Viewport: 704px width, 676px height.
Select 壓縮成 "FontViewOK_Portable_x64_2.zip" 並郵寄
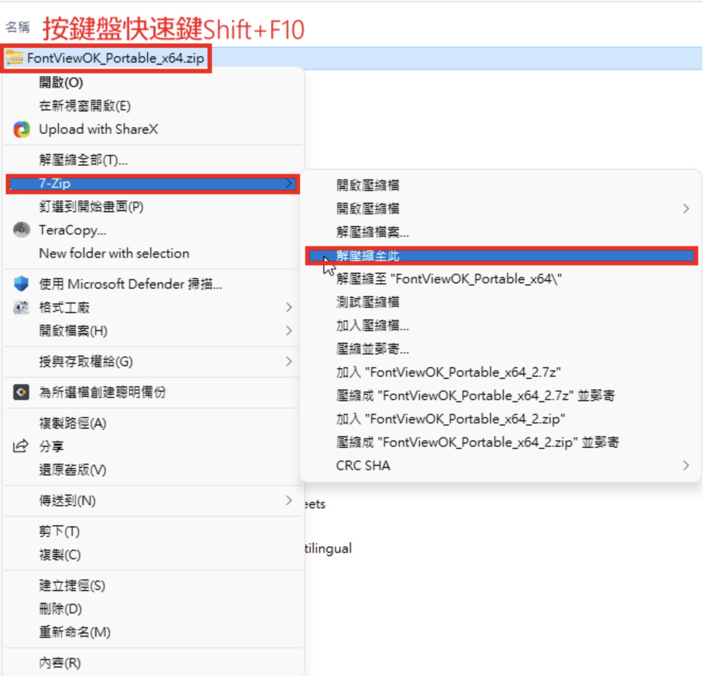501,443
